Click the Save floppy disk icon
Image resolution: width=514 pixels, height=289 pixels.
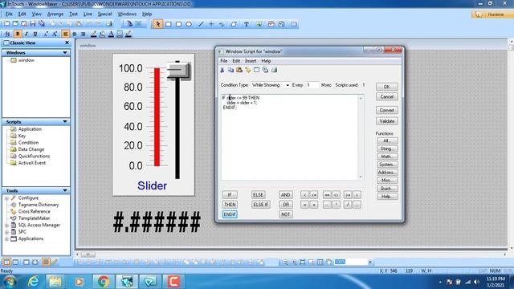pyautogui.click(x=33, y=23)
